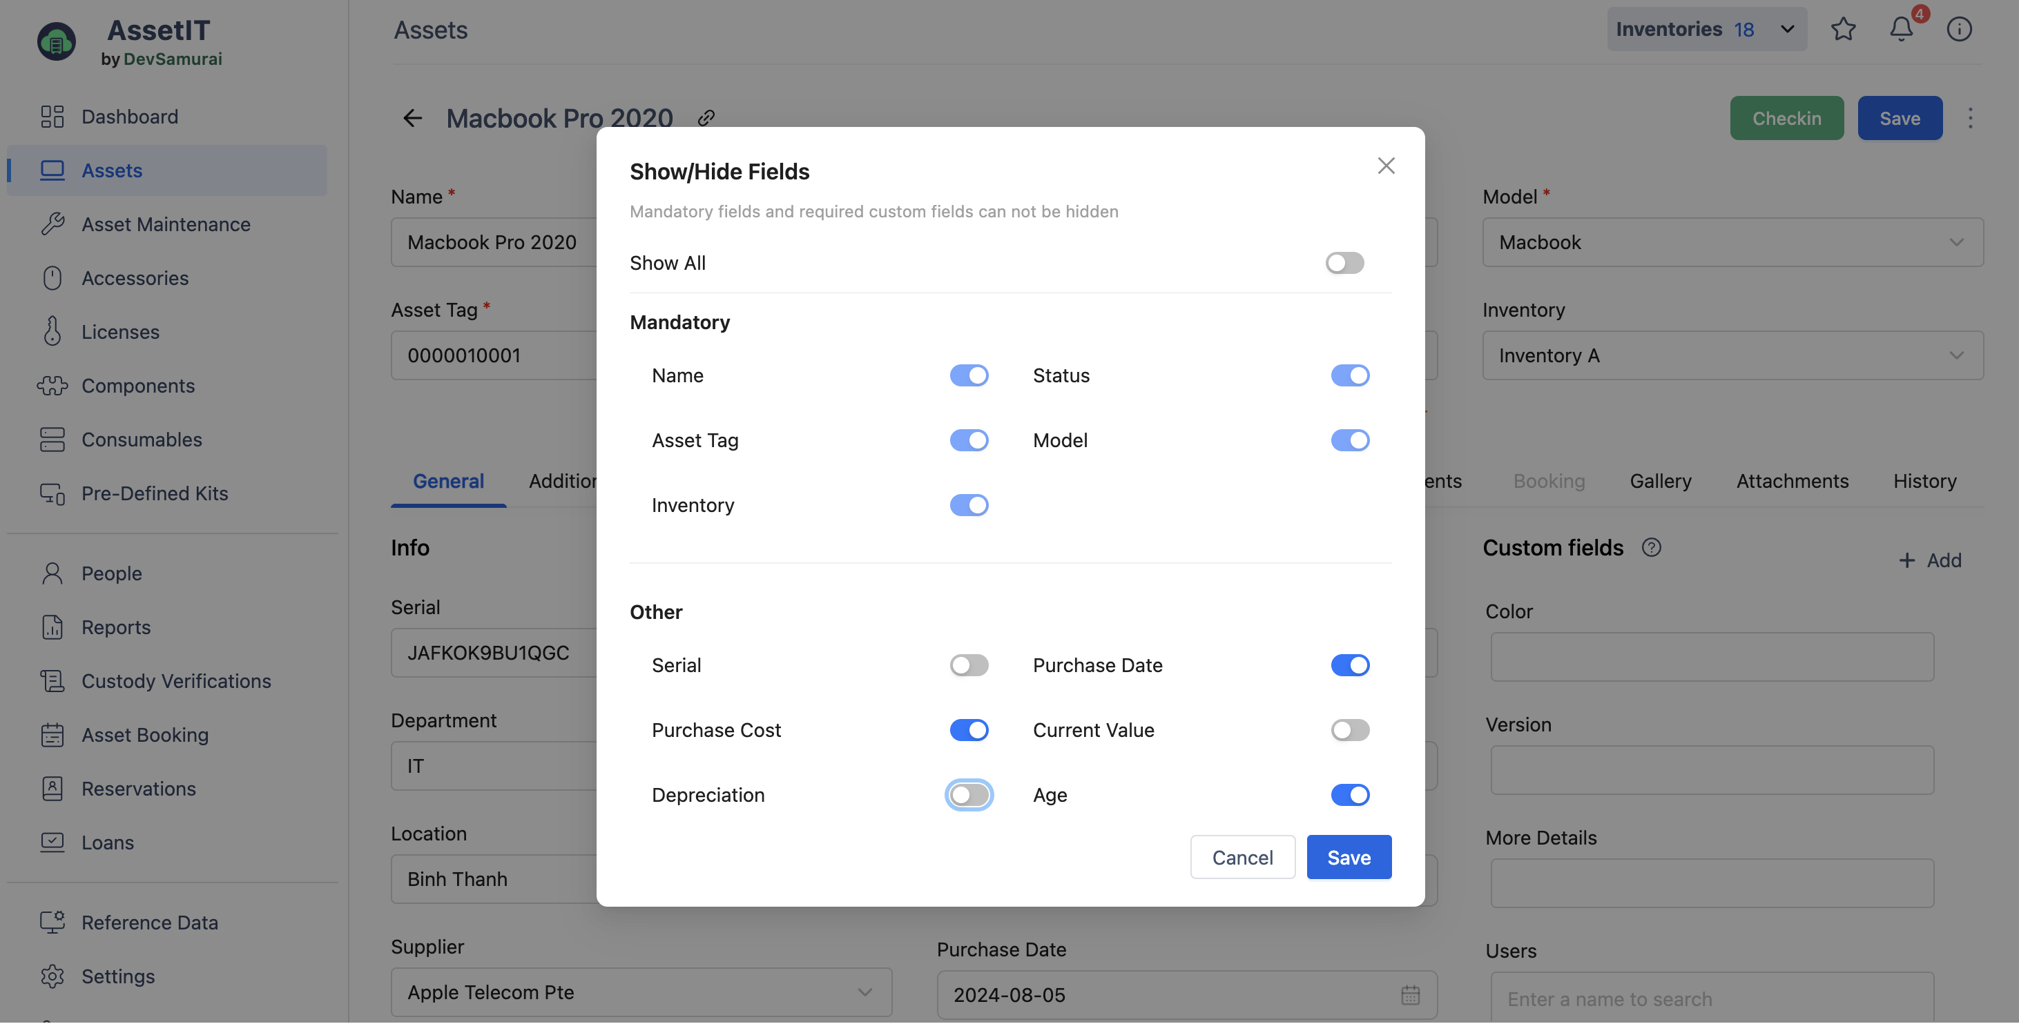This screenshot has height=1024, width=2019.
Task: Enable the Depreciation toggle
Action: 969,795
